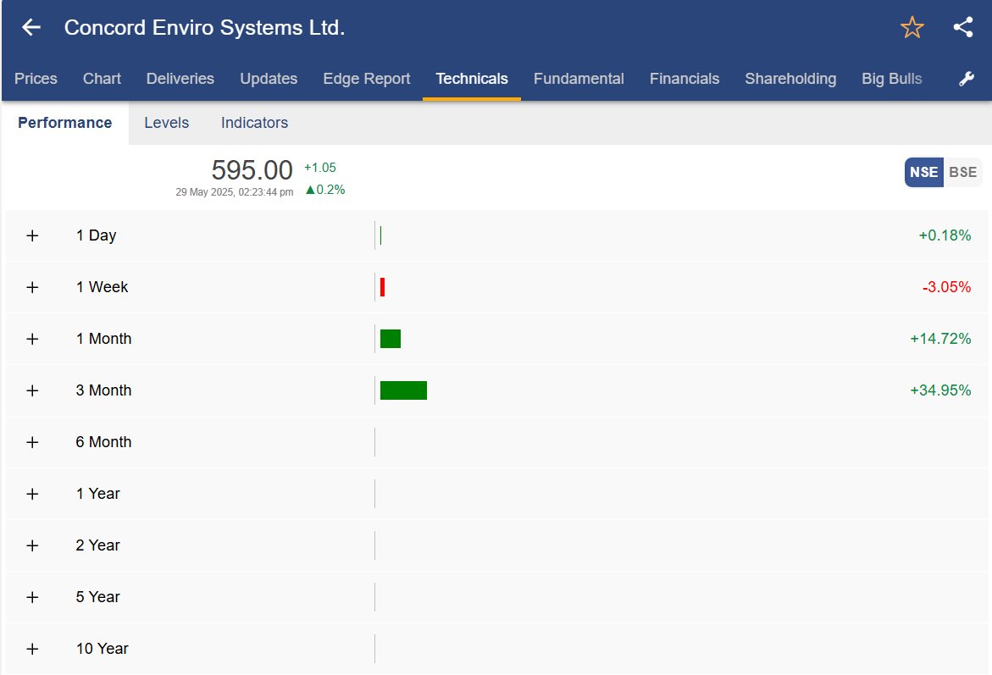Click the +14.72% 1 Month value
Screen dimensions: 992x675
(940, 339)
